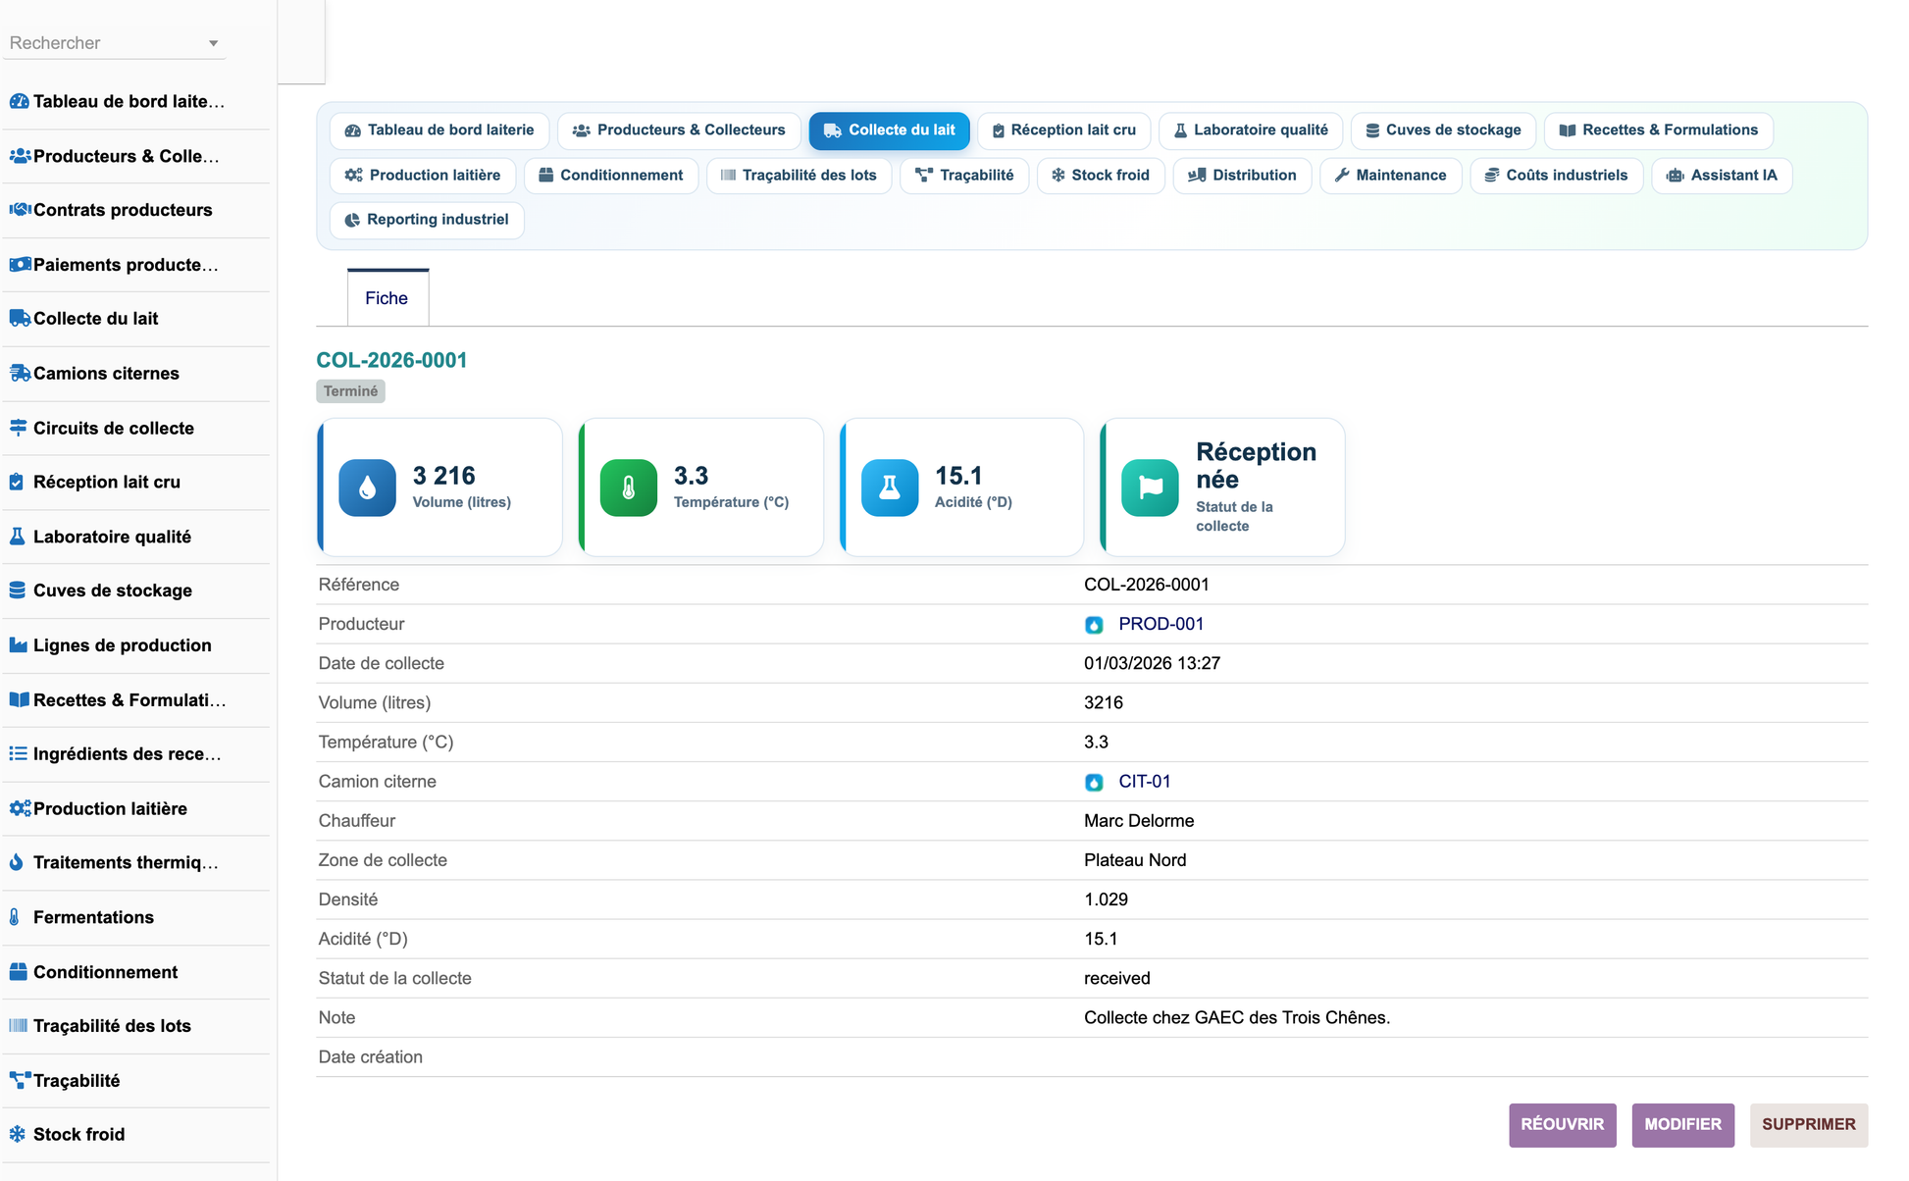This screenshot has height=1181, width=1909.
Task: Click the SUPPRIMER button
Action: click(1808, 1124)
